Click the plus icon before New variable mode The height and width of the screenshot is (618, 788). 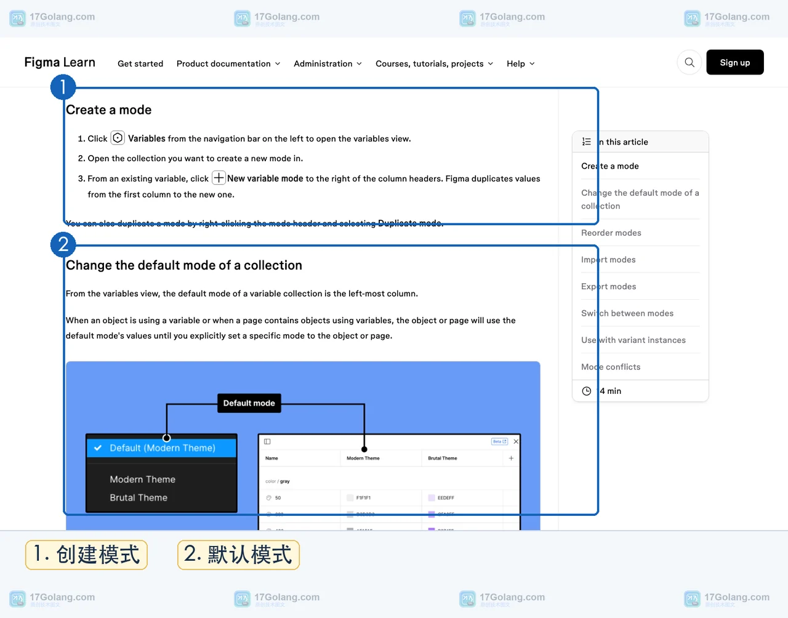pos(219,178)
